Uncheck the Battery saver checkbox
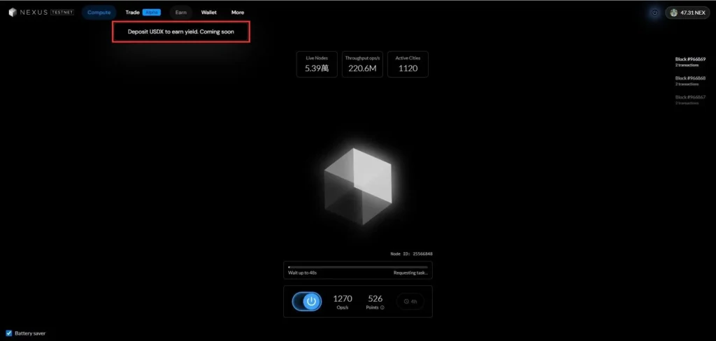Viewport: 716px width, 341px height. (9, 333)
